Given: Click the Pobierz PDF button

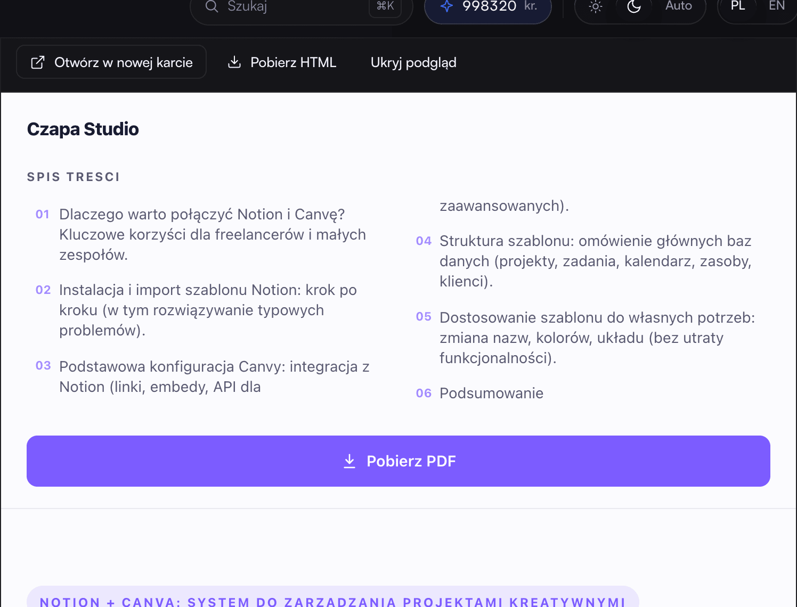Looking at the screenshot, I should click(x=398, y=461).
